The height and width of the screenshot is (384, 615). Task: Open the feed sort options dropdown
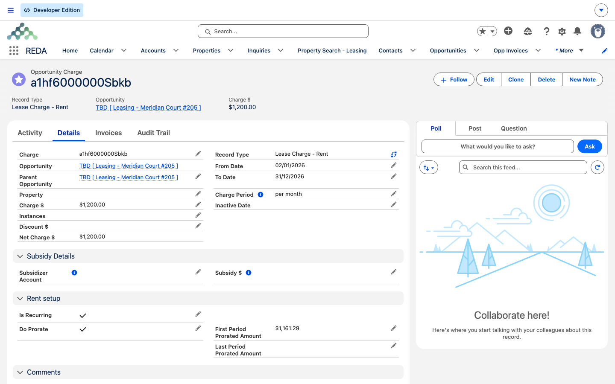pyautogui.click(x=429, y=168)
